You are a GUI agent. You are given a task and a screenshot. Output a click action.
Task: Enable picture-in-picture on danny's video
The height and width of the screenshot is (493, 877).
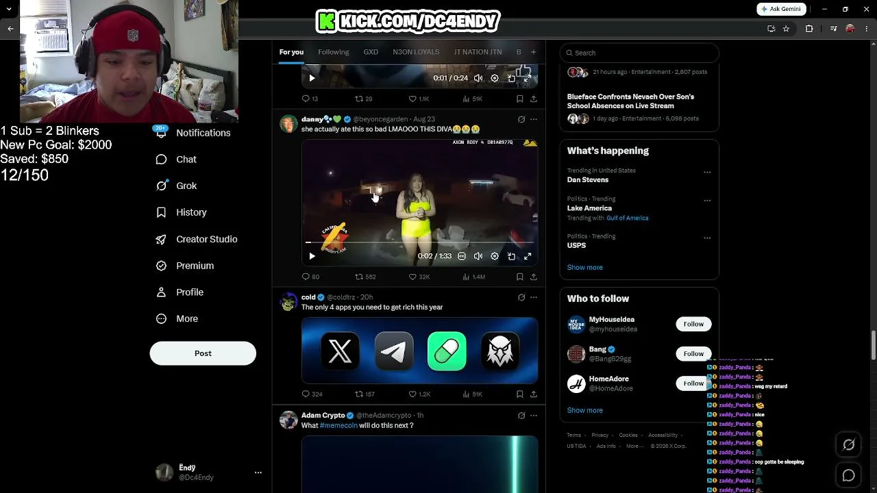[511, 256]
